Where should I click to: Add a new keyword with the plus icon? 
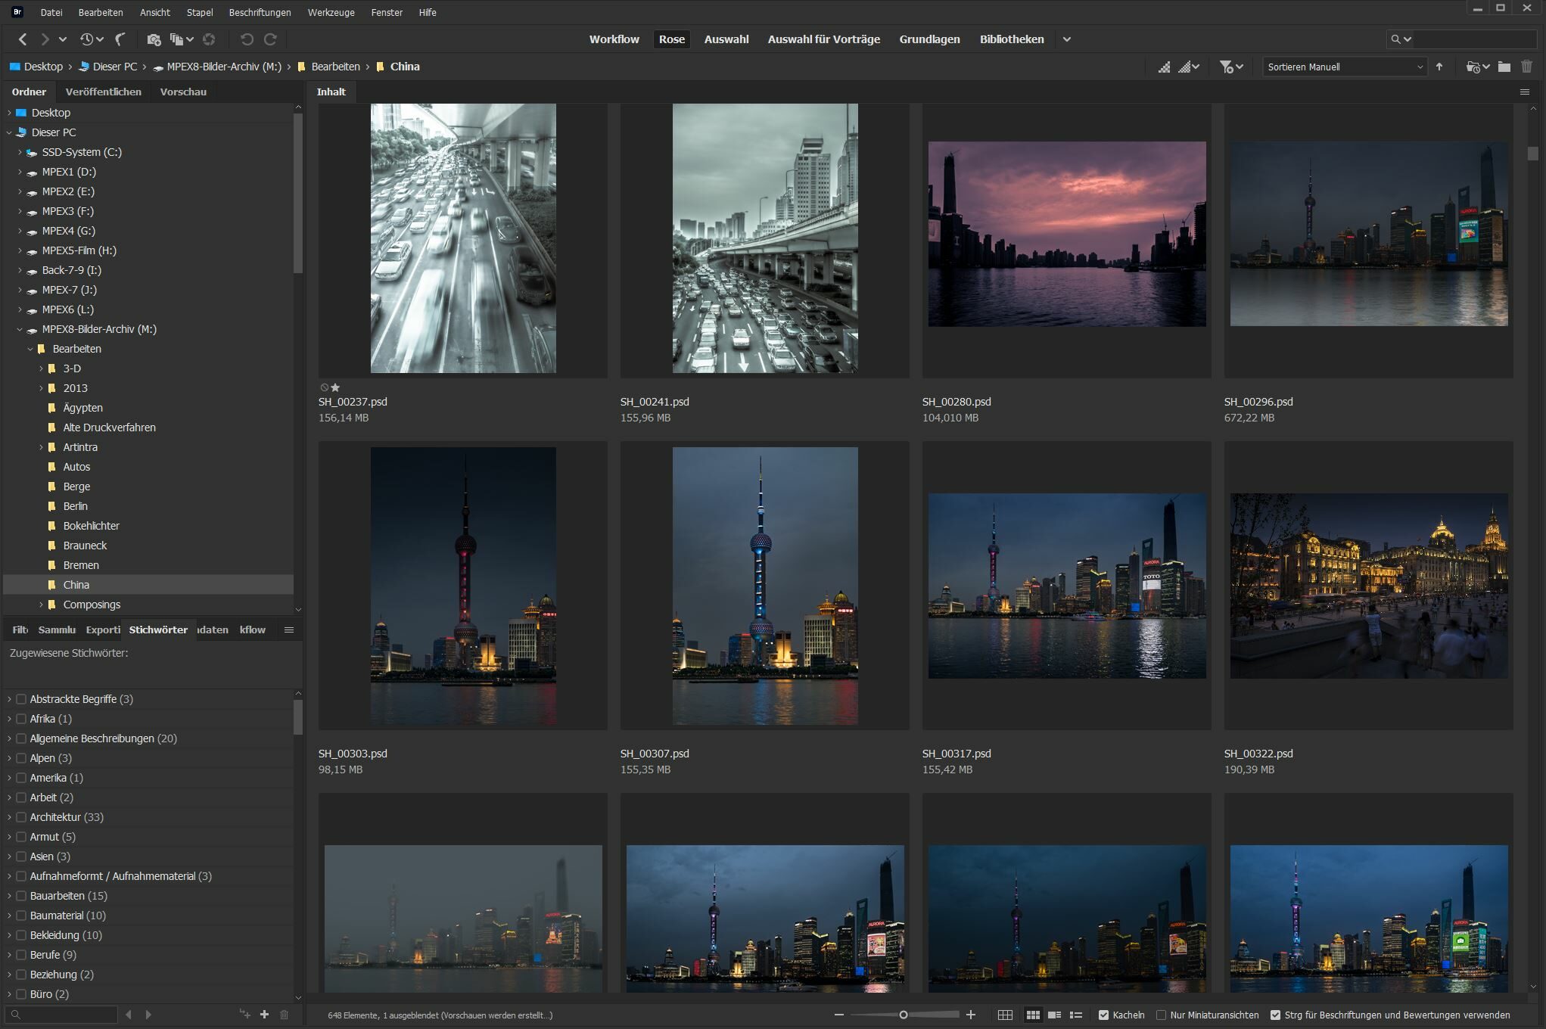tap(264, 1015)
